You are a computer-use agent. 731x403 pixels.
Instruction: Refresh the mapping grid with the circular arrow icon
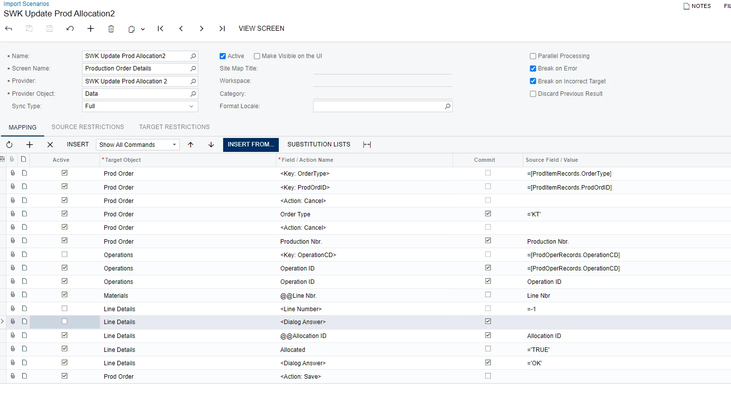(9, 144)
